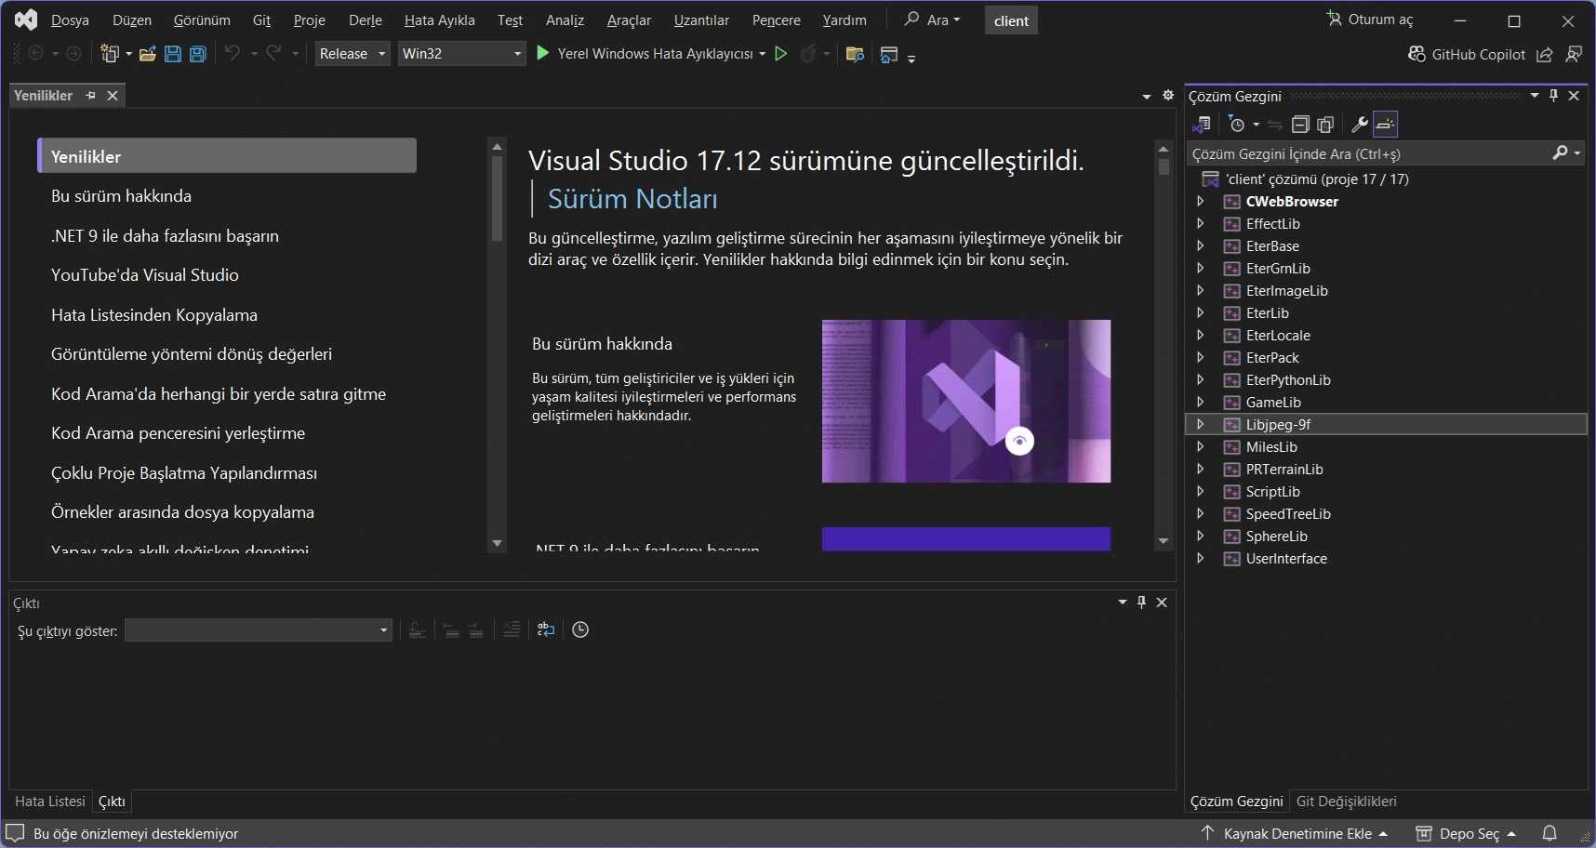The image size is (1596, 848).
Task: Toggle auto-hide pin on Çözüm Gezgini
Action: (x=1553, y=95)
